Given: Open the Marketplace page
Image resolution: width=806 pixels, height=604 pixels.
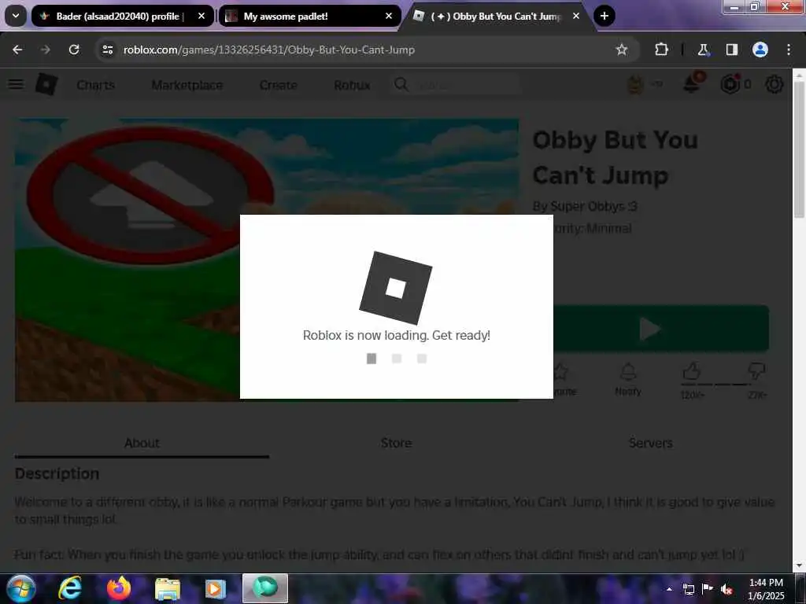Looking at the screenshot, I should pos(187,85).
